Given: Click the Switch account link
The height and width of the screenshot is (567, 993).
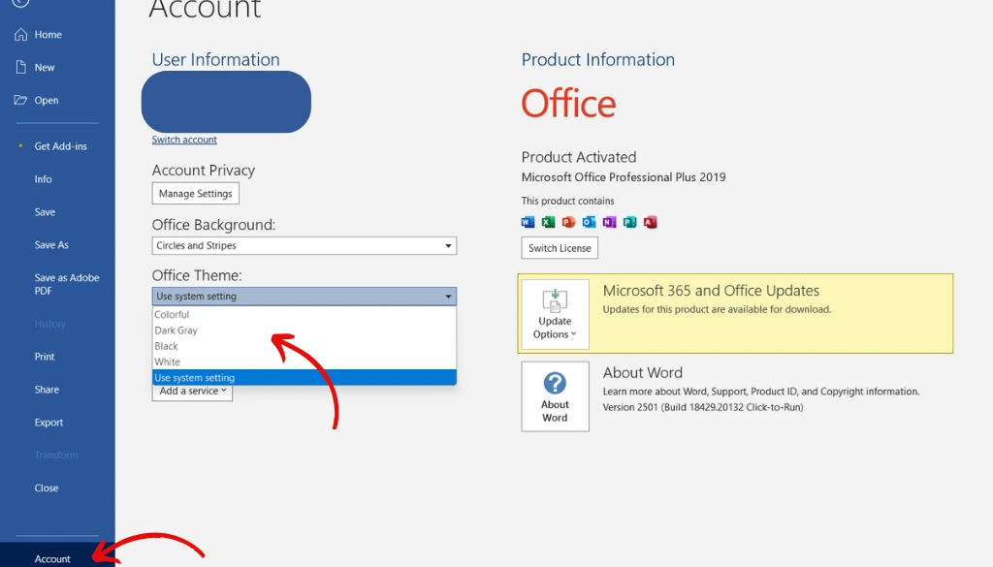Looking at the screenshot, I should (184, 140).
